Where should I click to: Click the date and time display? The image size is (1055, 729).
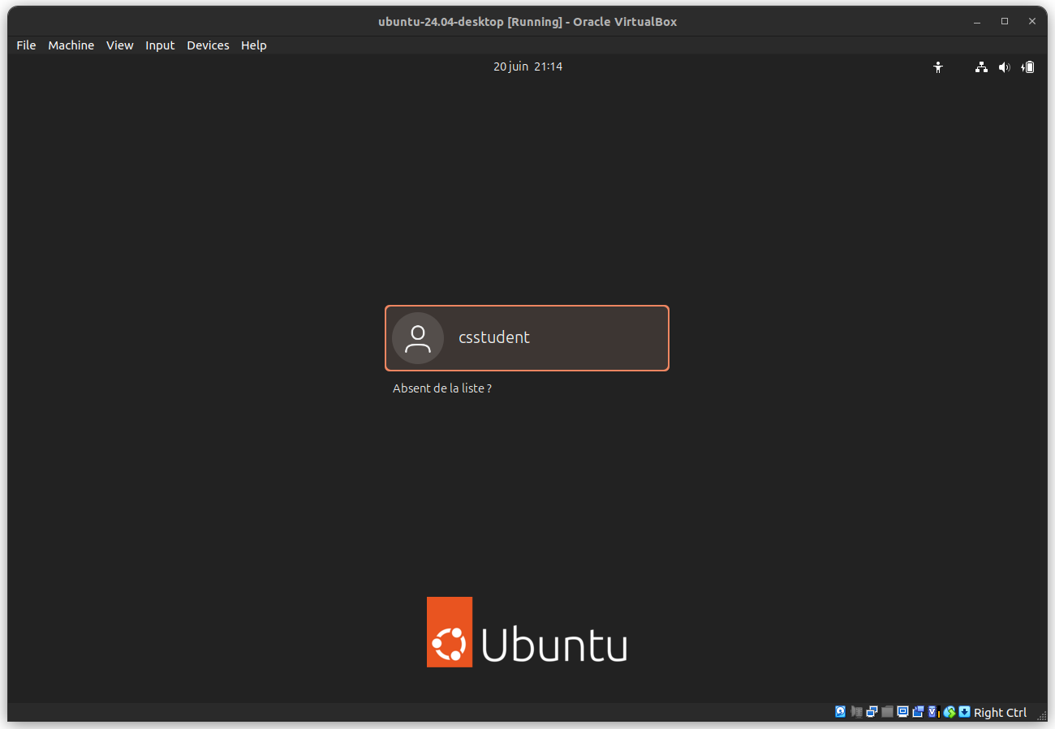click(x=527, y=66)
